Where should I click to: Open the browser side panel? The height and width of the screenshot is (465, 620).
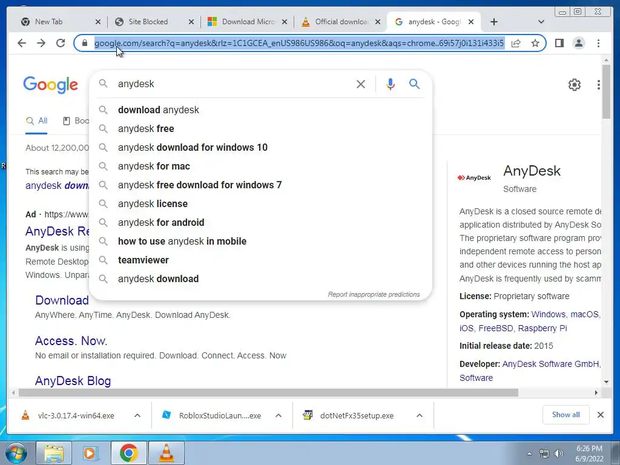[x=559, y=43]
